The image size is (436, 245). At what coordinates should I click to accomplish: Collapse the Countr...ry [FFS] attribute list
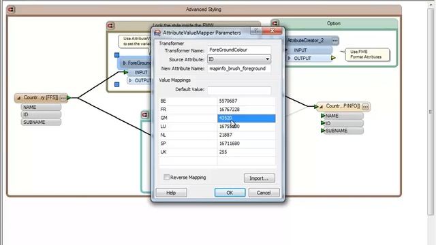click(x=19, y=98)
